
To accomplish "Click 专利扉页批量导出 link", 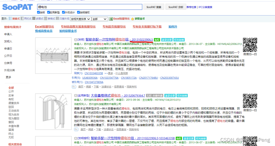I will [114, 27].
